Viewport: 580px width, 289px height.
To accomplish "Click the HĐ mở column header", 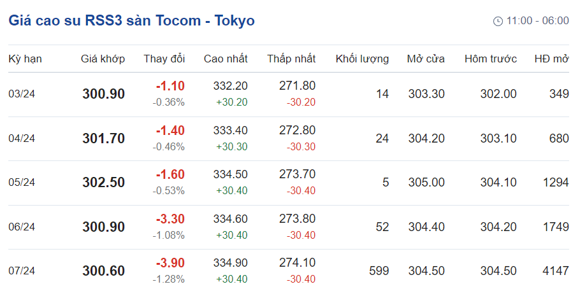I will 551,59.
